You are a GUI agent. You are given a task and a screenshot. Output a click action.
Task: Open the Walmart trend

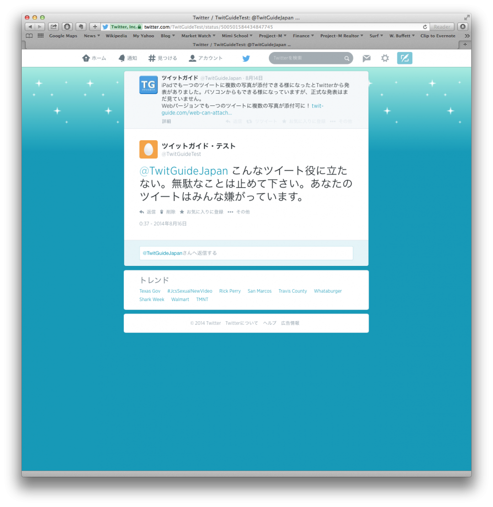180,300
